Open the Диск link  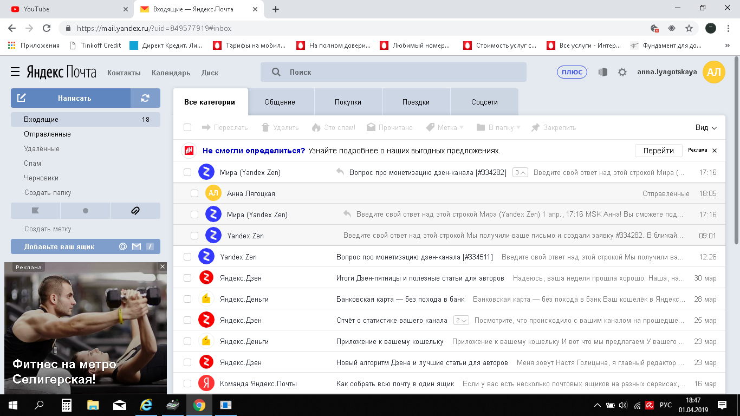coord(210,73)
